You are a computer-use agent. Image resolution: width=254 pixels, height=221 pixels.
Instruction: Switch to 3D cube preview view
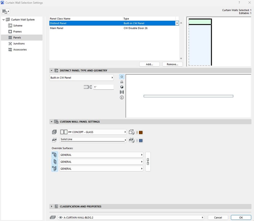tap(122, 87)
